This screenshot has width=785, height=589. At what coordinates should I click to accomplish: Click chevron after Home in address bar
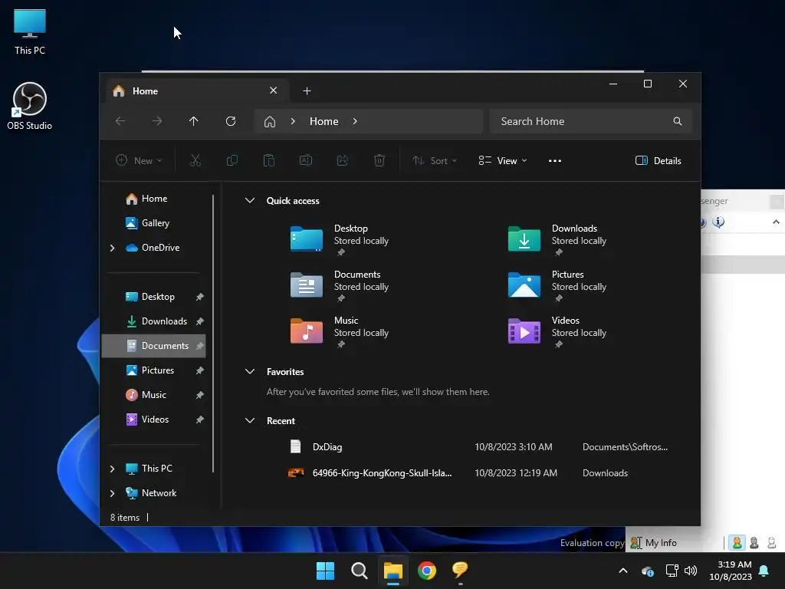pyautogui.click(x=355, y=121)
